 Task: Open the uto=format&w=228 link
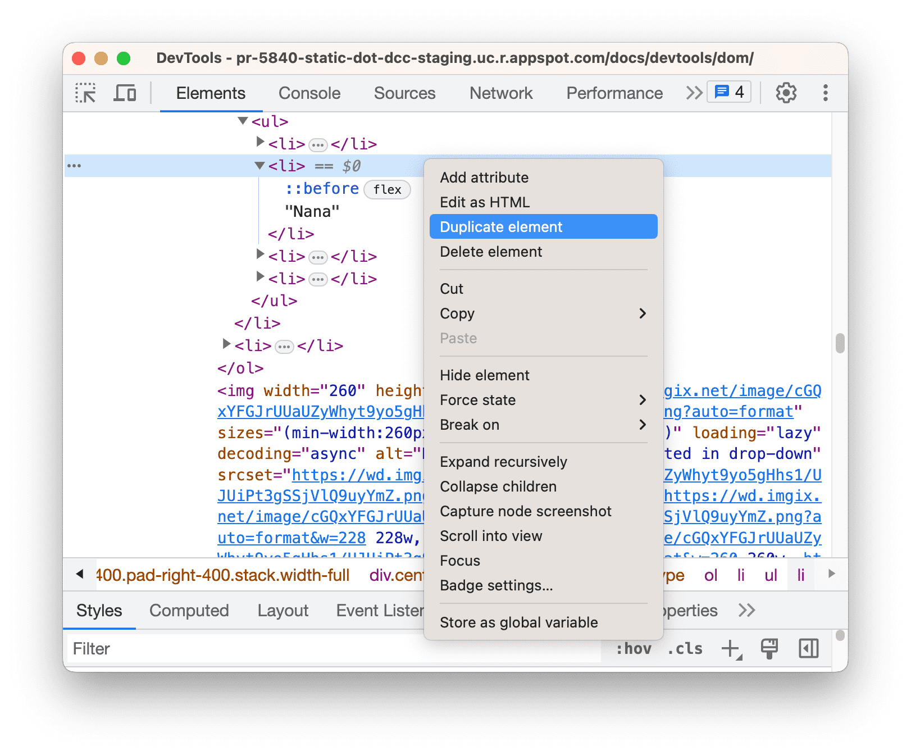point(291,538)
